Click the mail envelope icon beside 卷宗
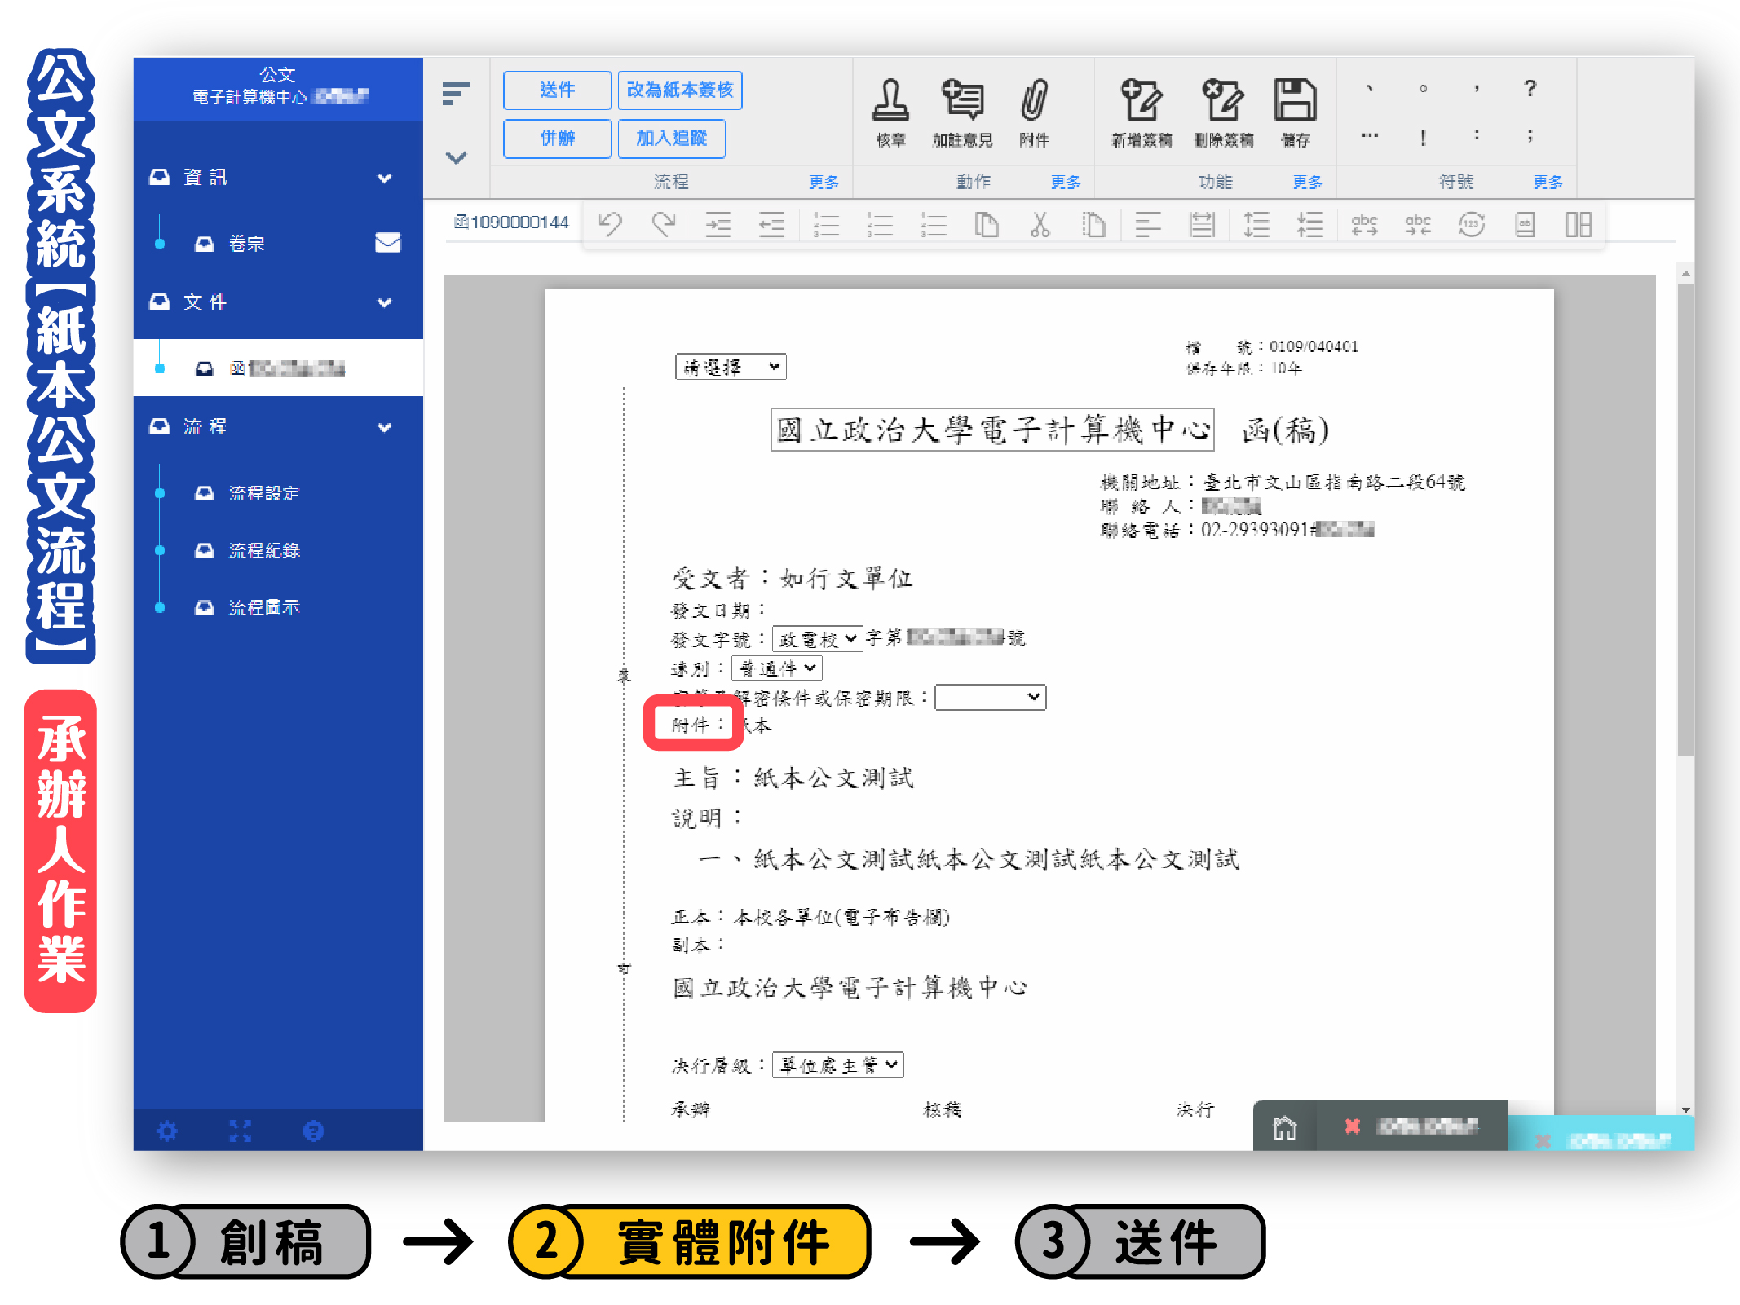1740x1305 pixels. click(x=387, y=243)
